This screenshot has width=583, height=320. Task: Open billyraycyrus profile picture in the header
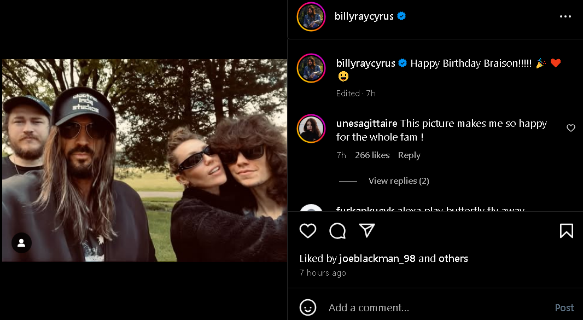pyautogui.click(x=311, y=16)
